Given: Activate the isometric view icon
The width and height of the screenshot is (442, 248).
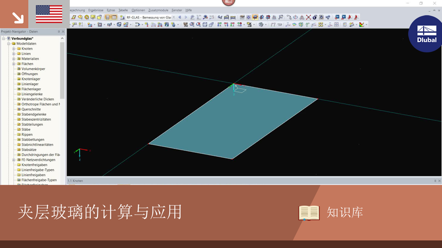Looking at the screenshot, I should click(205, 25).
